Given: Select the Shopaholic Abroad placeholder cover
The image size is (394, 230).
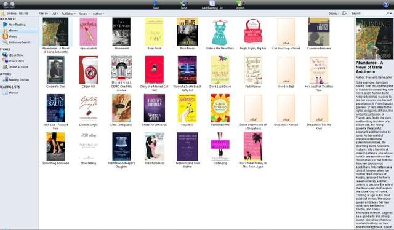Looking at the screenshot, I should click(286, 108).
